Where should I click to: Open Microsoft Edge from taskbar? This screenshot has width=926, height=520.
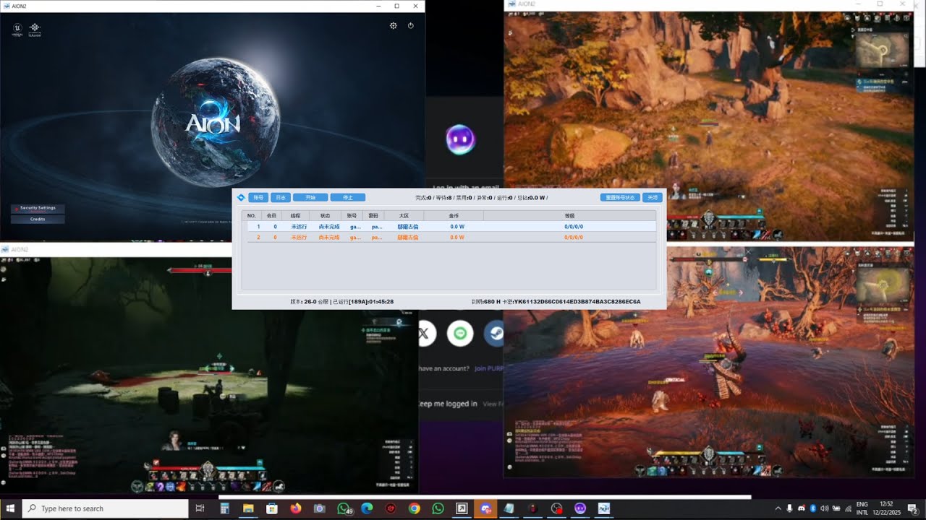pyautogui.click(x=367, y=508)
